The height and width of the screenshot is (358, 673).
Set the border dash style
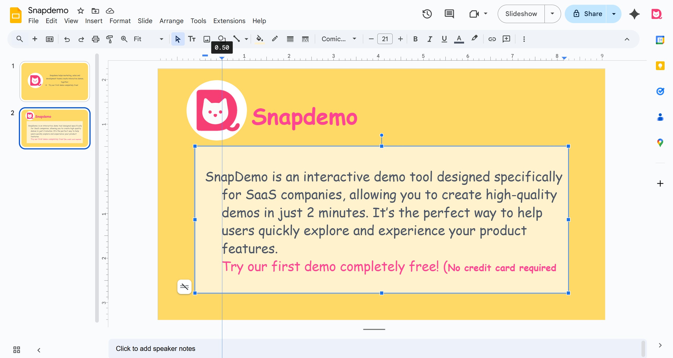(x=305, y=39)
